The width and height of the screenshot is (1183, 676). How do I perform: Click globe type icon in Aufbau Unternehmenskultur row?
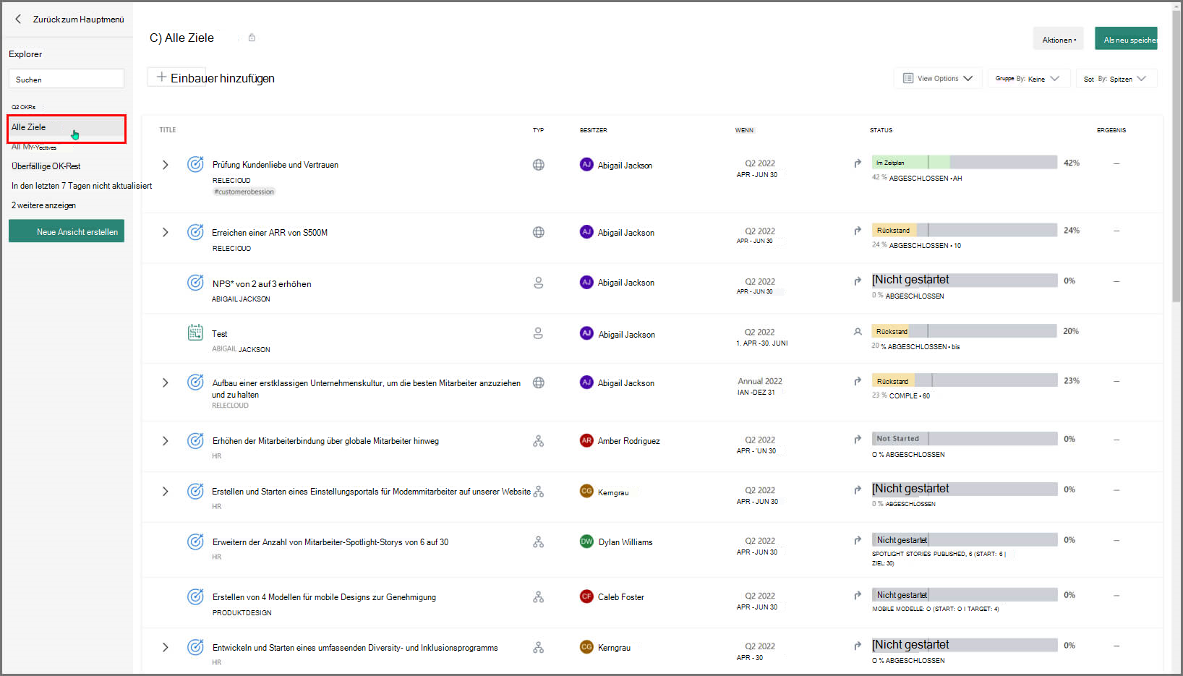coord(539,382)
